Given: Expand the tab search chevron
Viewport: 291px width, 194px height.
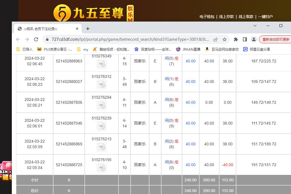Looking at the screenshot, I should (255, 26).
